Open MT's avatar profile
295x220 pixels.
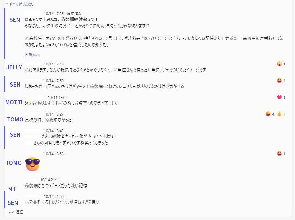12,189
